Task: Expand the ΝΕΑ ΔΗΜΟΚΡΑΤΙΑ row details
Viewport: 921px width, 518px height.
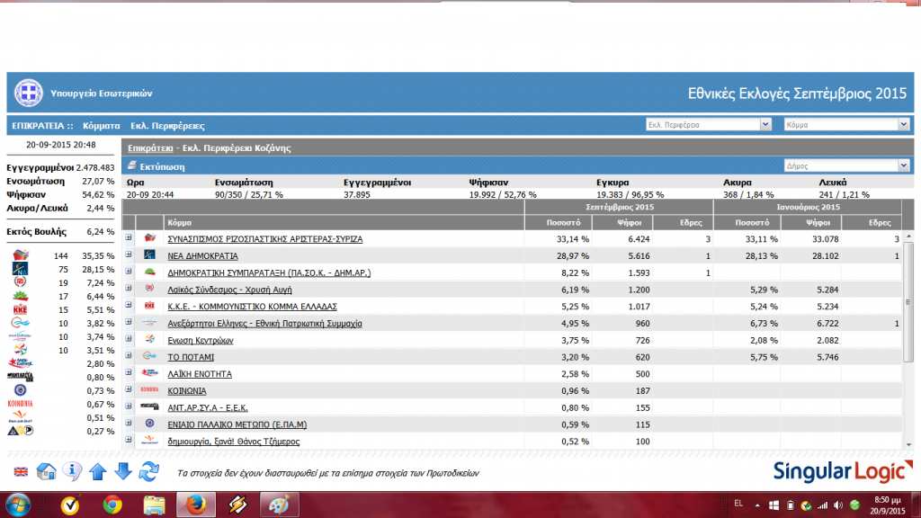Action: 129,255
